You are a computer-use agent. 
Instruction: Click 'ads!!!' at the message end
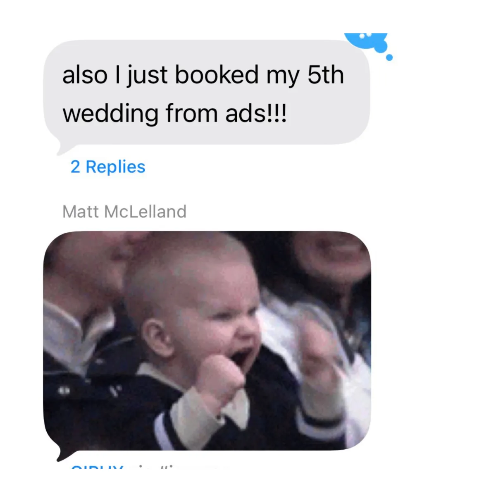256,113
